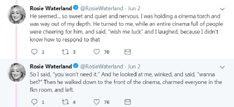Open Rosie Waterland's name on second tweet
Screen dimensions: 234x107
(x=51, y=66)
